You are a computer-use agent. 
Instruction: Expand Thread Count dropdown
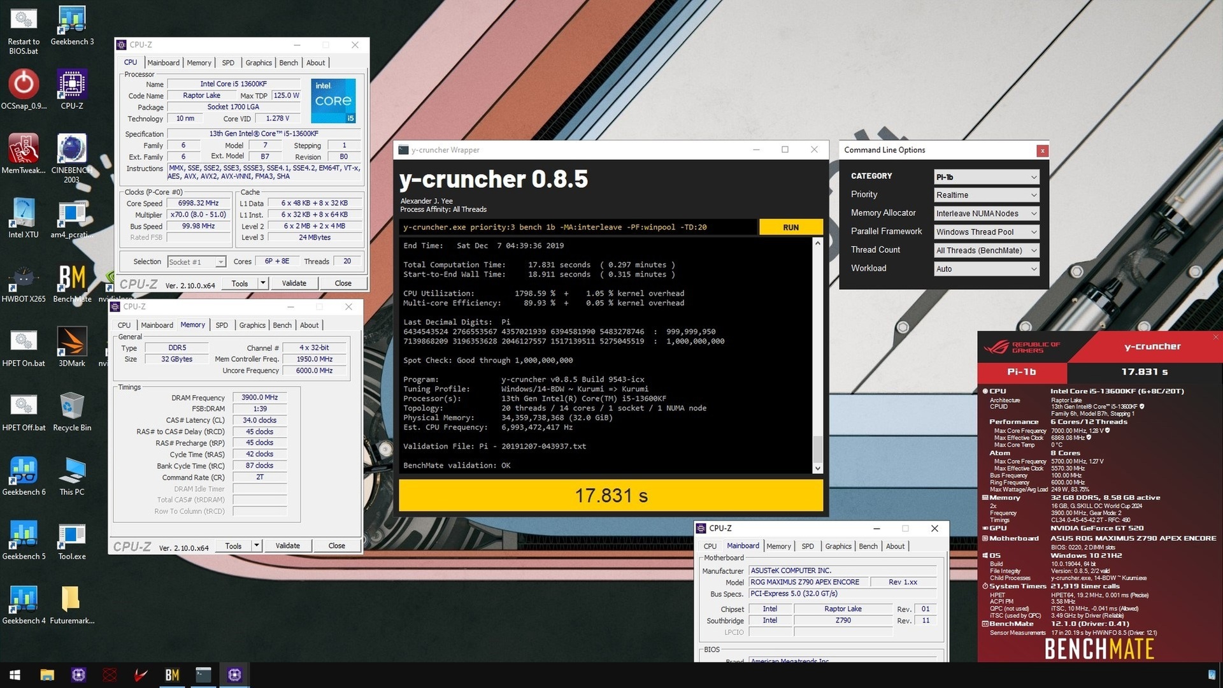pyautogui.click(x=986, y=250)
